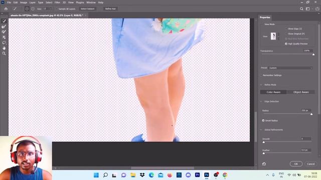This screenshot has width=321, height=180.
Task: Click the Radius value field
Action: 306,110
